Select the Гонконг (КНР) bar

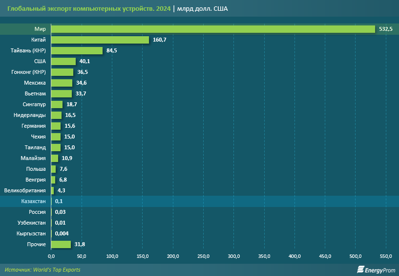pos(62,72)
